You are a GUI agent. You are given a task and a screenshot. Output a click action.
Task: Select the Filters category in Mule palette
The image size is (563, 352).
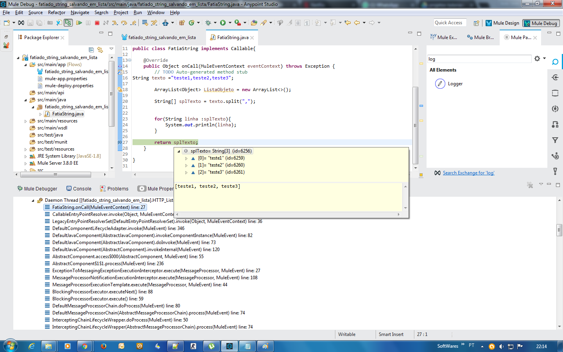pyautogui.click(x=555, y=140)
